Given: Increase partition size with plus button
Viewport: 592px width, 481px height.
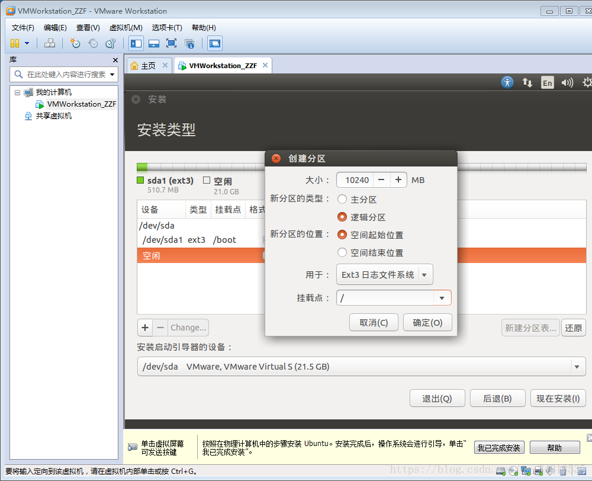Looking at the screenshot, I should [x=398, y=180].
